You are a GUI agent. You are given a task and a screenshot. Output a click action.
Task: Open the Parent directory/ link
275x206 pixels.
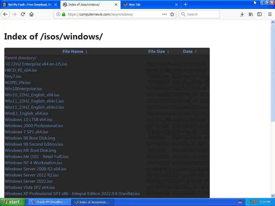pyautogui.click(x=20, y=58)
